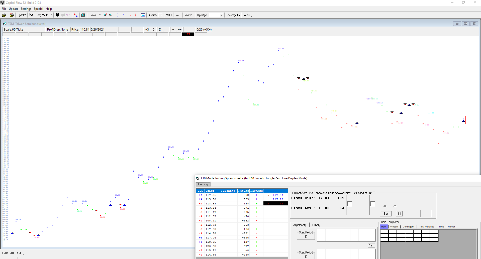Click the red and blue dots chart icon
The height and width of the screenshot is (259, 481).
point(76,15)
